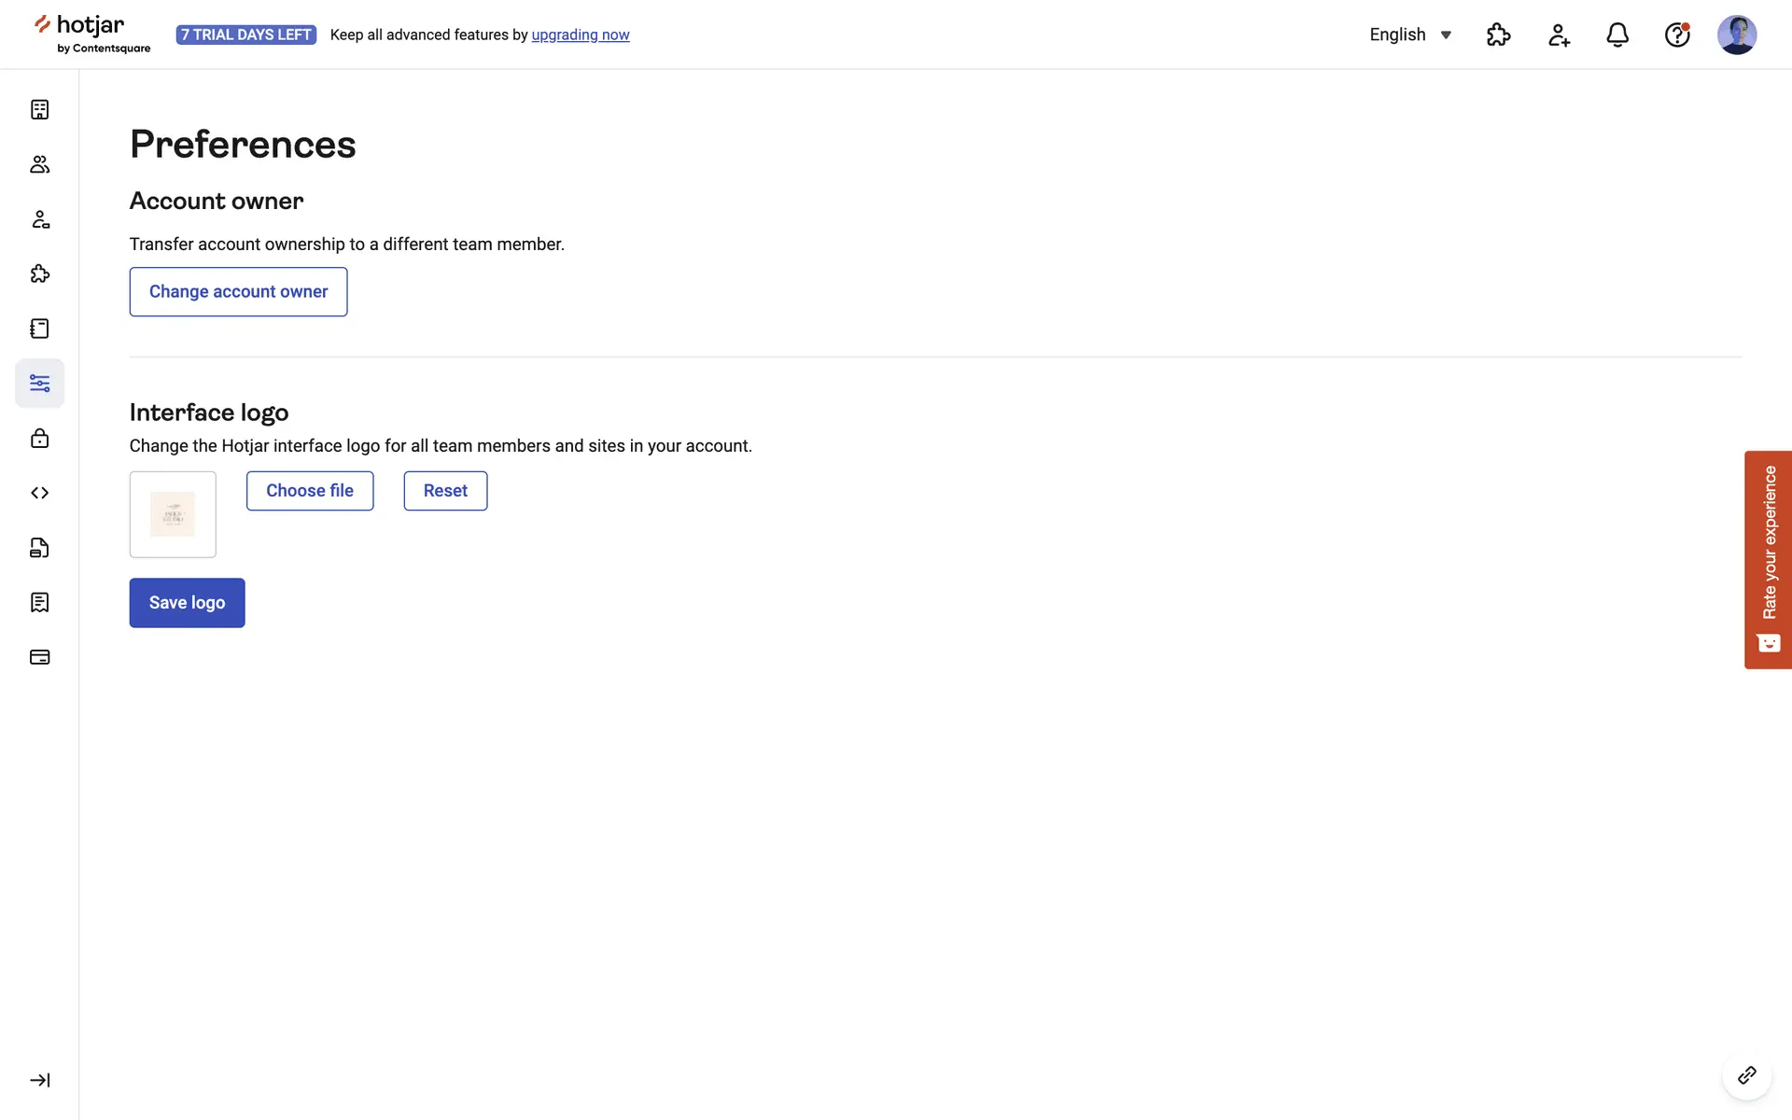This screenshot has height=1120, width=1792.
Task: Click Change account owner button
Action: click(x=238, y=292)
